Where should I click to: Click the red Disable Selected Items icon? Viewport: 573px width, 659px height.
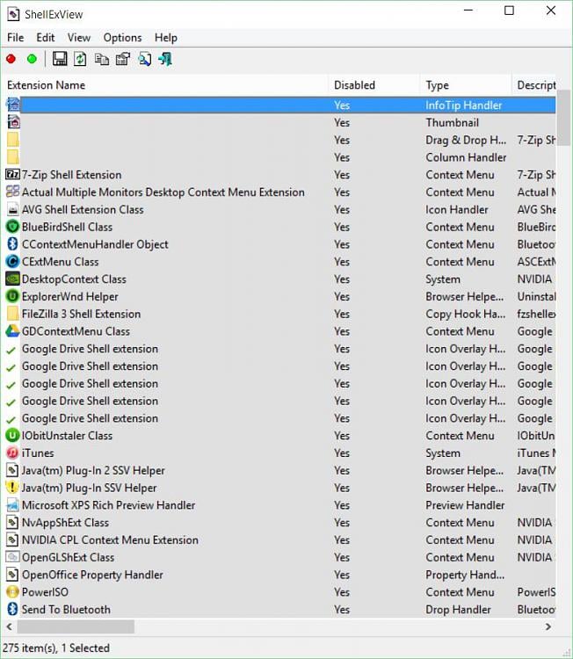pos(11,59)
